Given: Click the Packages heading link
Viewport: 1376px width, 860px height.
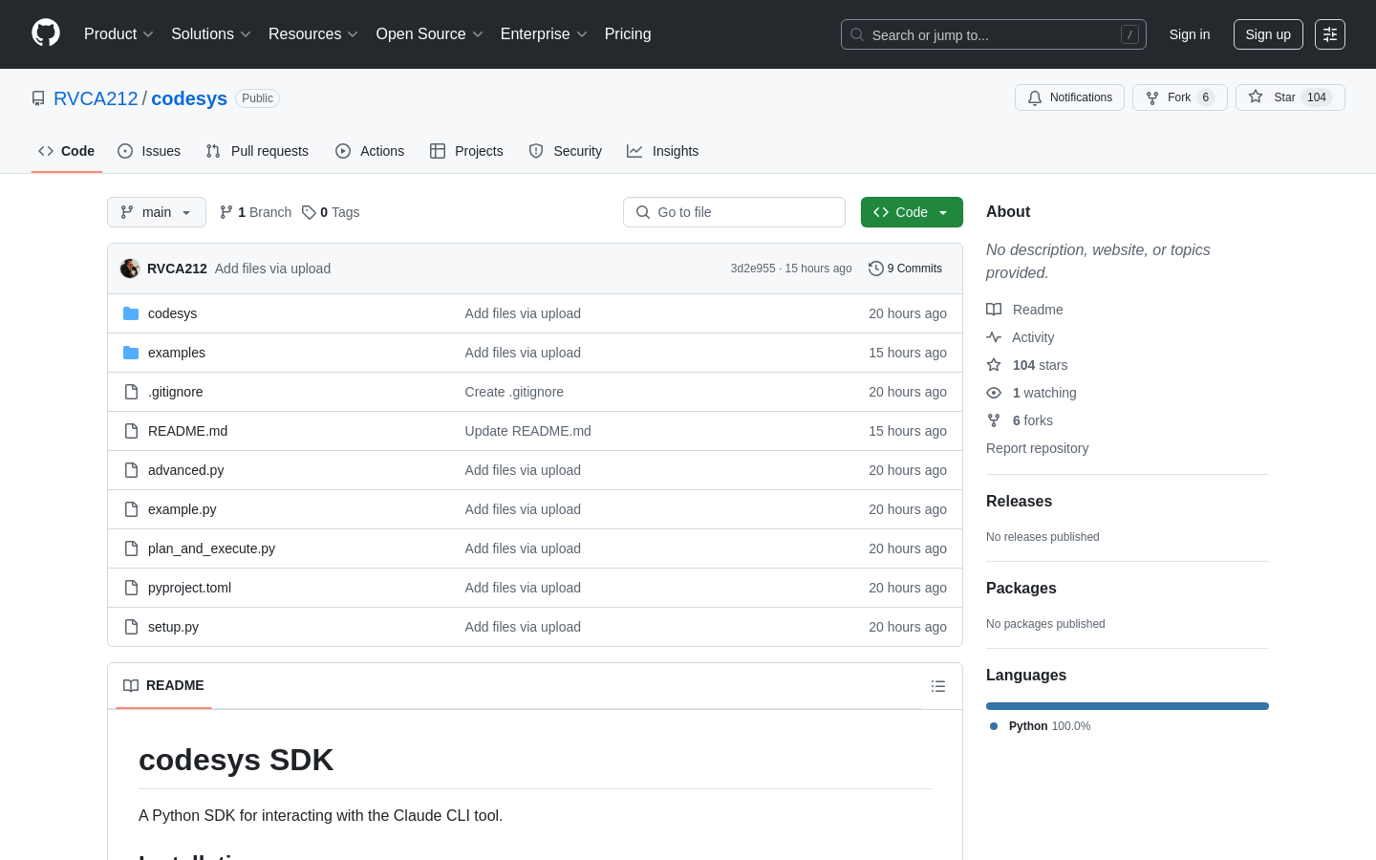Looking at the screenshot, I should point(1021,589).
